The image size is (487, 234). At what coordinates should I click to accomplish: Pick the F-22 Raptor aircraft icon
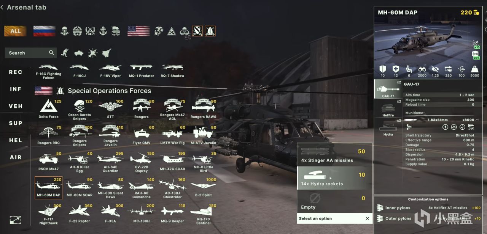[x=80, y=213]
